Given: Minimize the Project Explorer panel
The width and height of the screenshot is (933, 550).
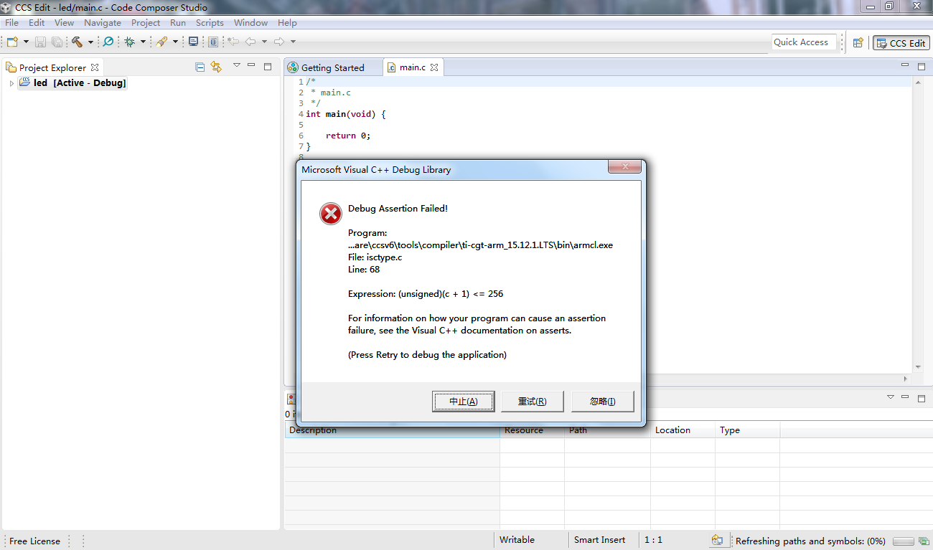Looking at the screenshot, I should click(251, 66).
